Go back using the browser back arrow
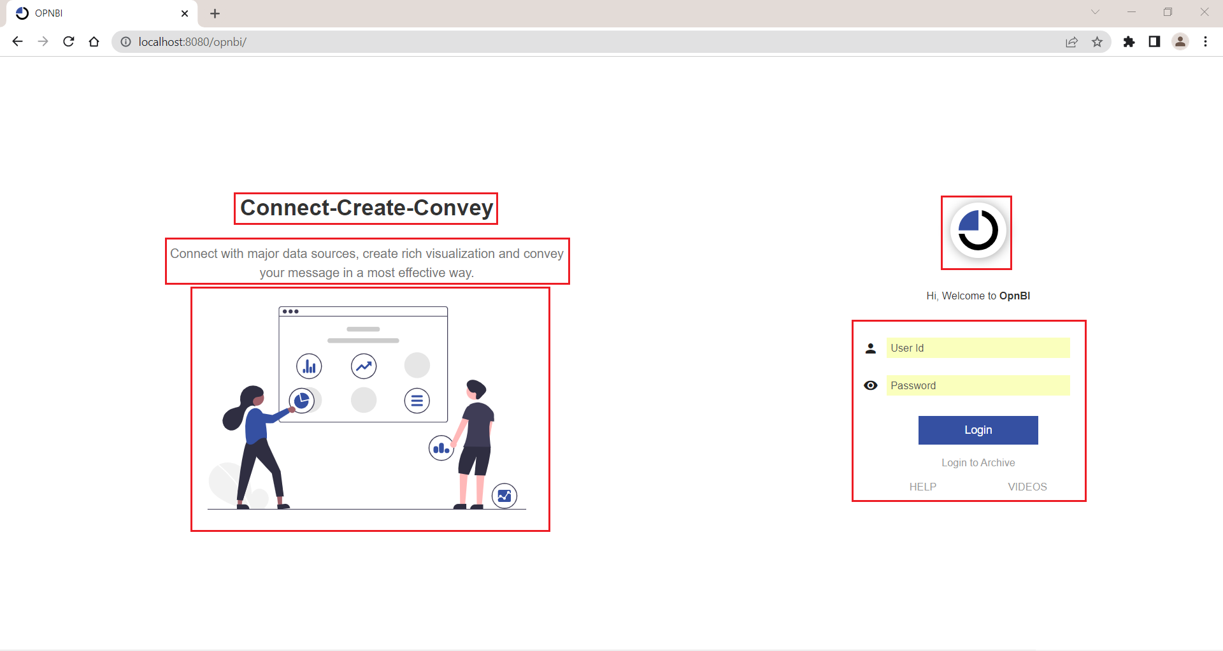This screenshot has width=1223, height=651. 17,41
